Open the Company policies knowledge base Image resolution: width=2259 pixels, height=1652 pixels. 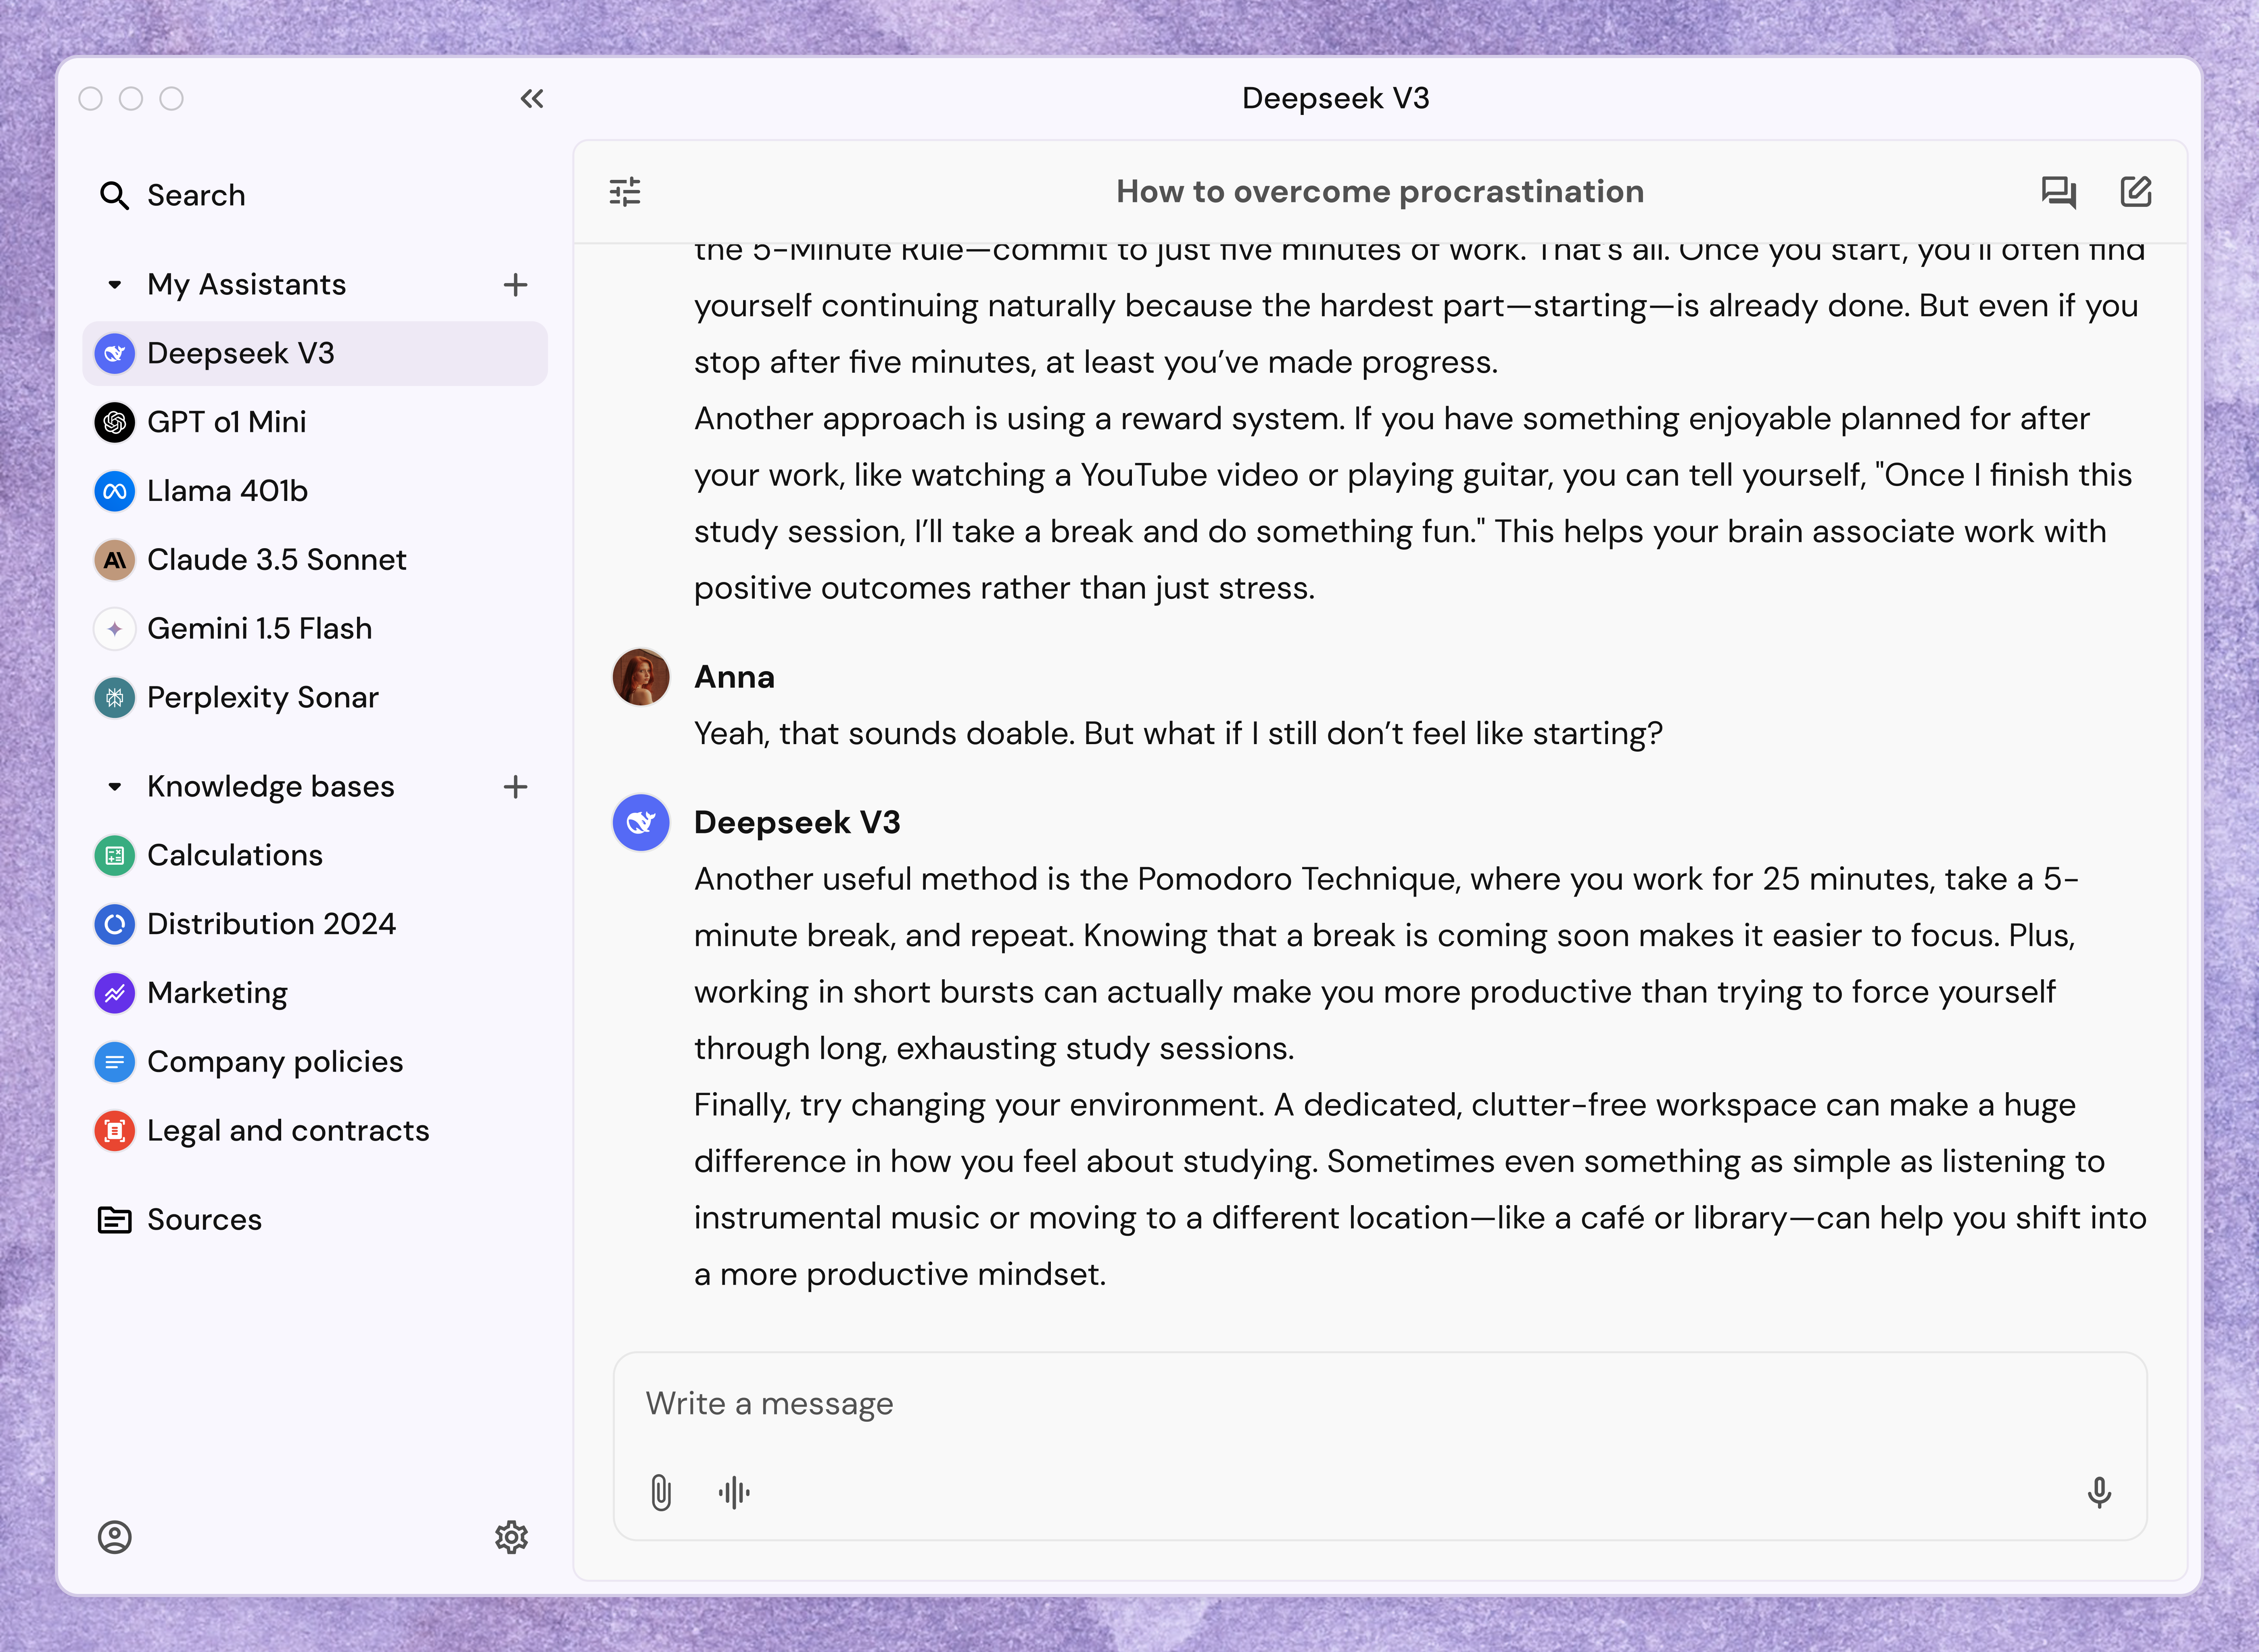315,1062
